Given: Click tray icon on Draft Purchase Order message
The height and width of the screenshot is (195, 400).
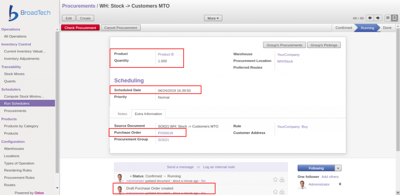Looking at the screenshot, I should pyautogui.click(x=282, y=191).
